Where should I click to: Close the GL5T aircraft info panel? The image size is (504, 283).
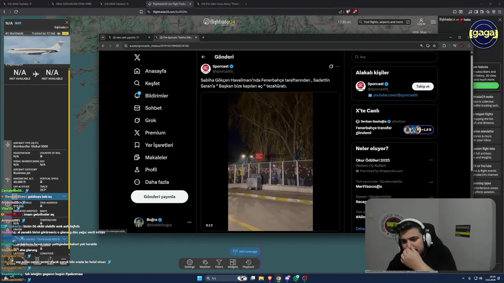pyautogui.click(x=67, y=23)
